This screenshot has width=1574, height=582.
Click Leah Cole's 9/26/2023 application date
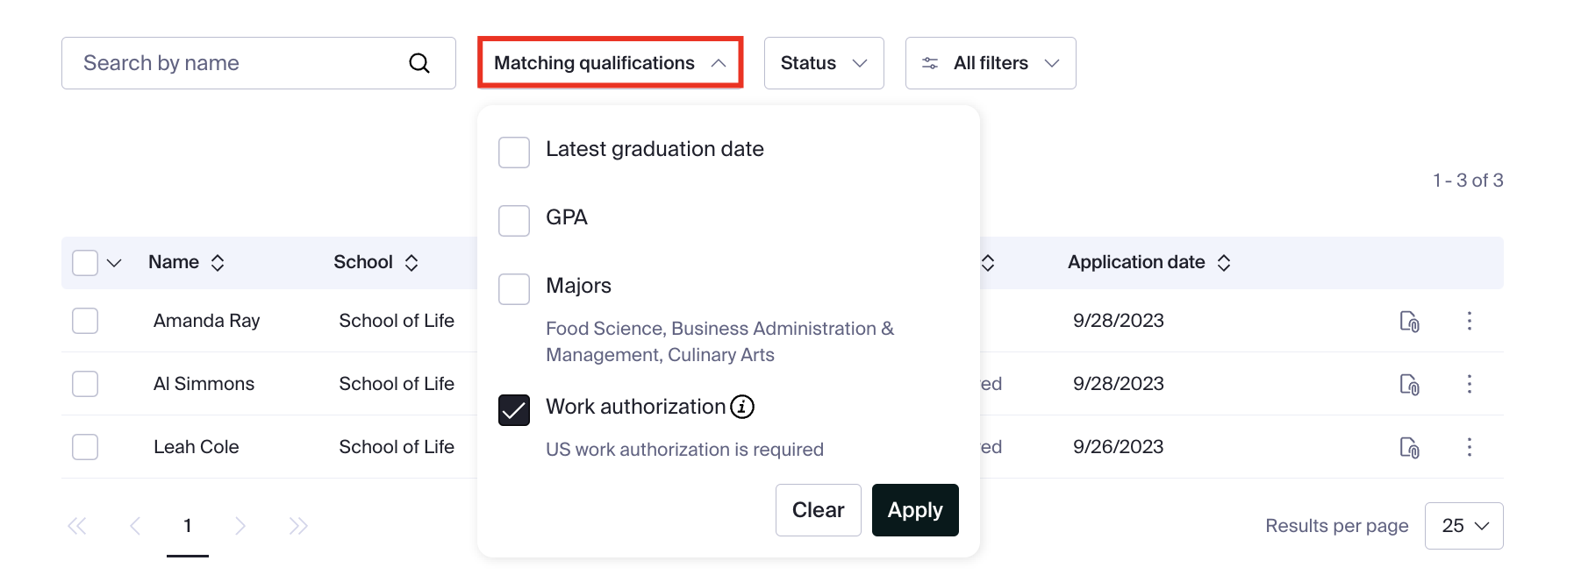pos(1119,447)
